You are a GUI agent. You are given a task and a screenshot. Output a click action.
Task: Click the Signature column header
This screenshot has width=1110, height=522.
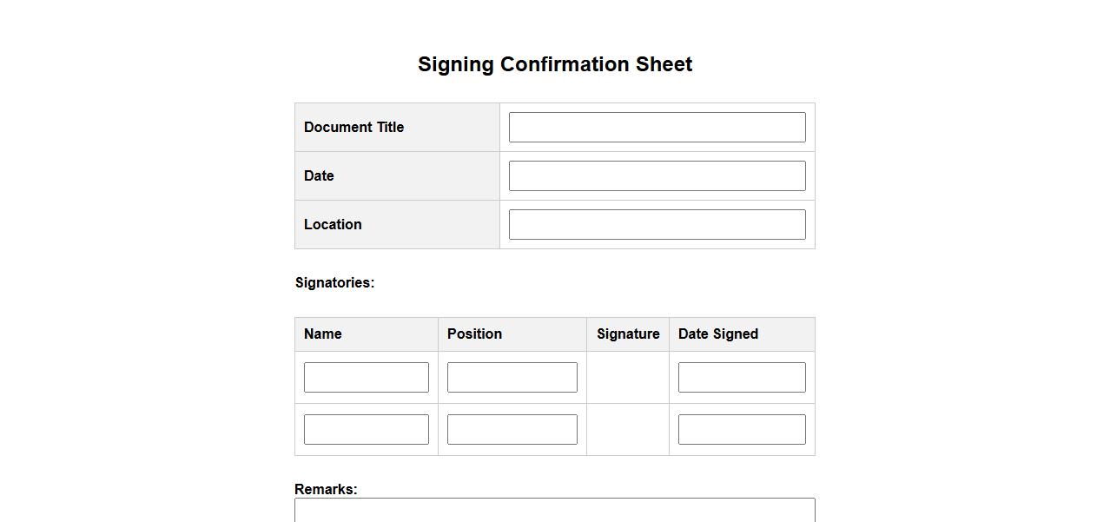click(627, 334)
